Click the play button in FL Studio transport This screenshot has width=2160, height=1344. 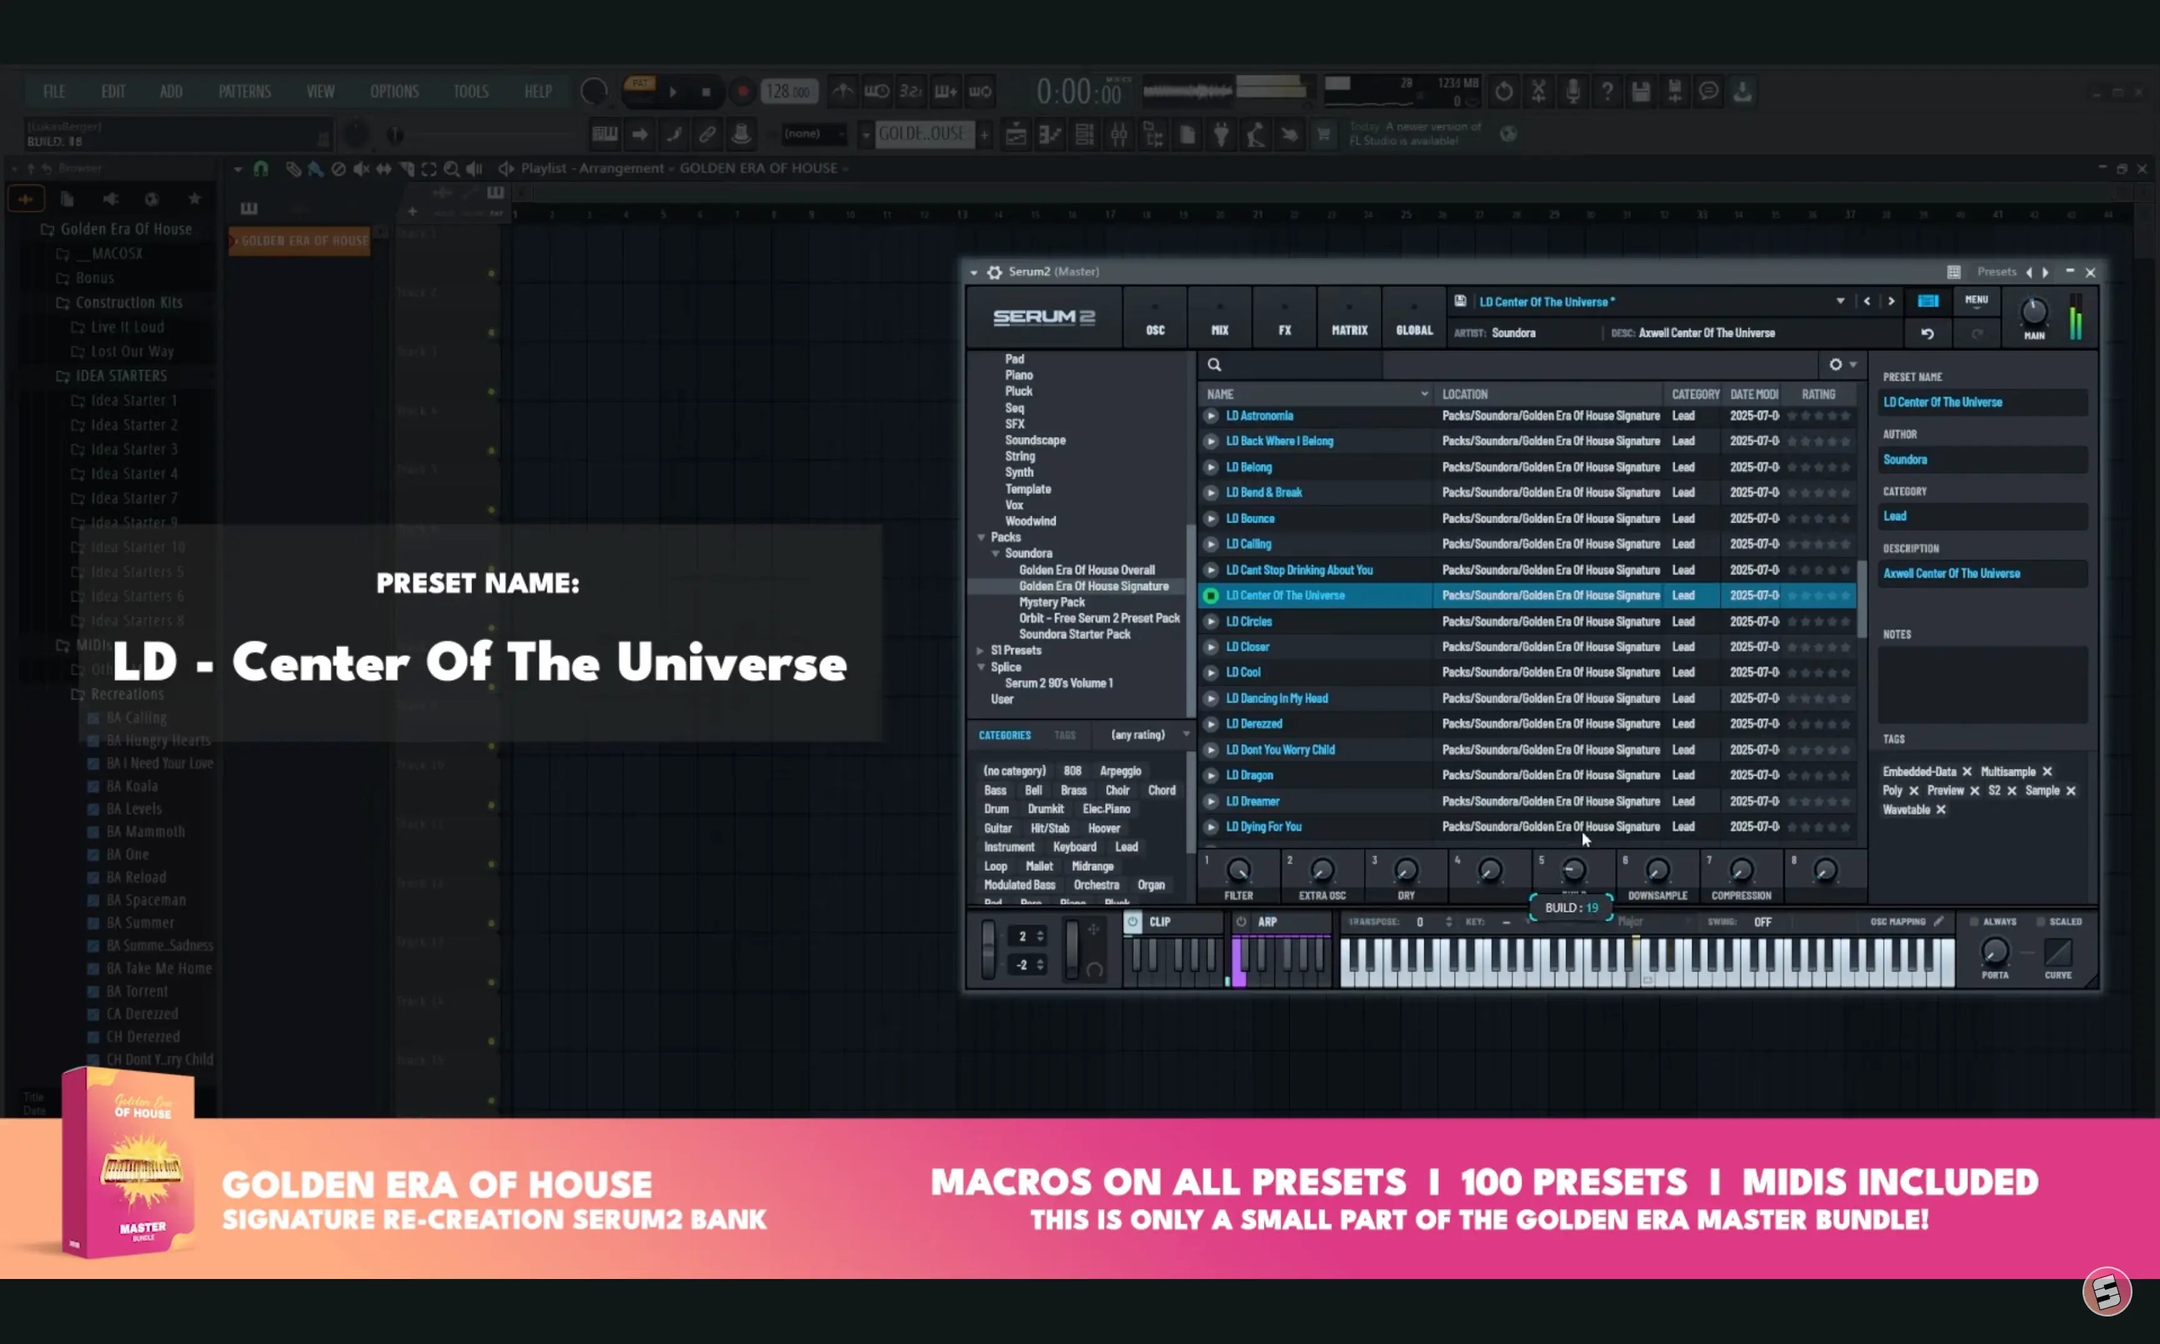pos(673,91)
